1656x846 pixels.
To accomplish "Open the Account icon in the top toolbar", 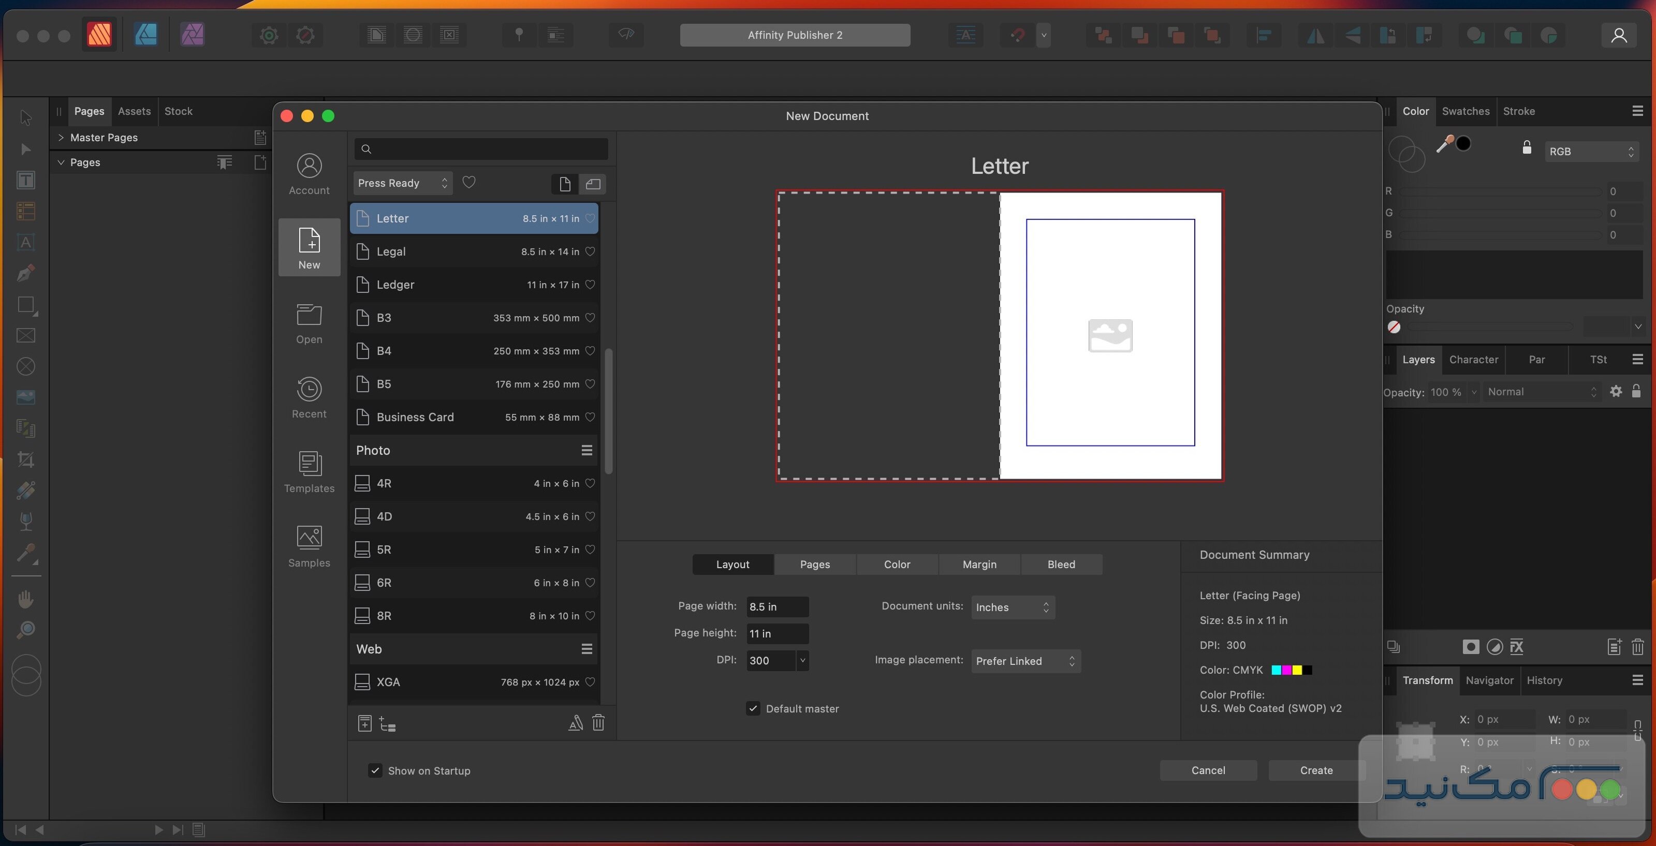I will tap(1619, 35).
